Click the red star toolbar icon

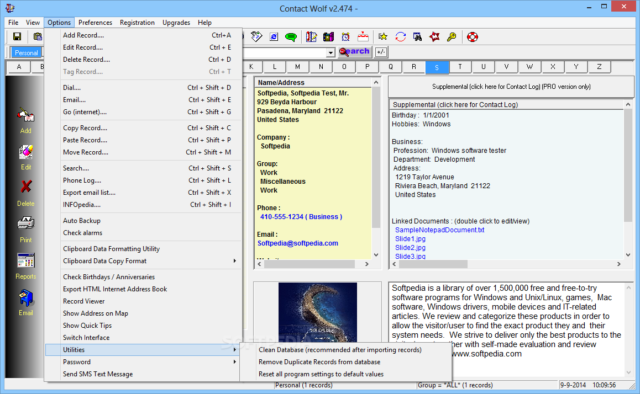tap(435, 36)
